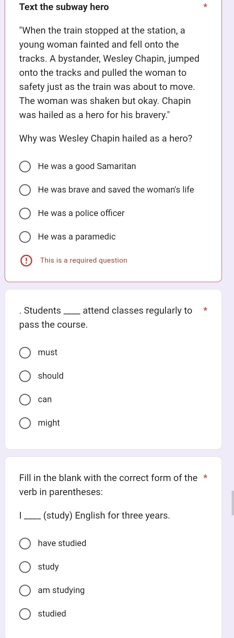
Task: Pick "might" radio button
Action: [25, 423]
